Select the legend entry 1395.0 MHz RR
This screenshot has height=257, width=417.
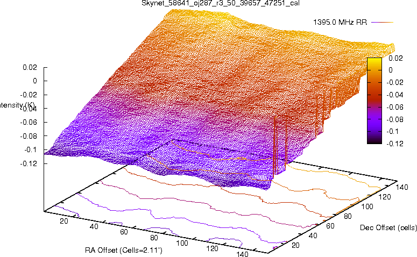(x=340, y=23)
